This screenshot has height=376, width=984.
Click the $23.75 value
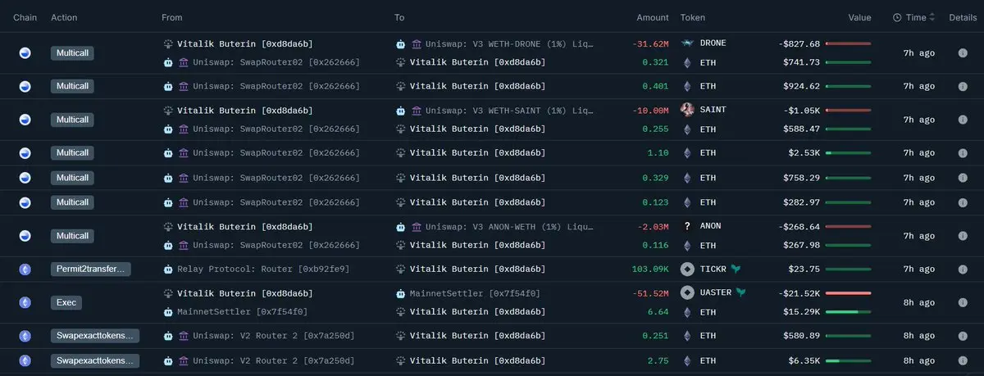coord(804,269)
